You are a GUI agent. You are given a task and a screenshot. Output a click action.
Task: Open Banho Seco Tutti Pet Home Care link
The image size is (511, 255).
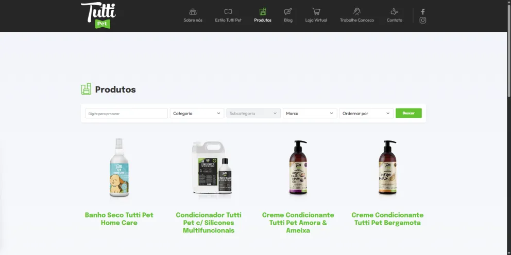tap(119, 219)
